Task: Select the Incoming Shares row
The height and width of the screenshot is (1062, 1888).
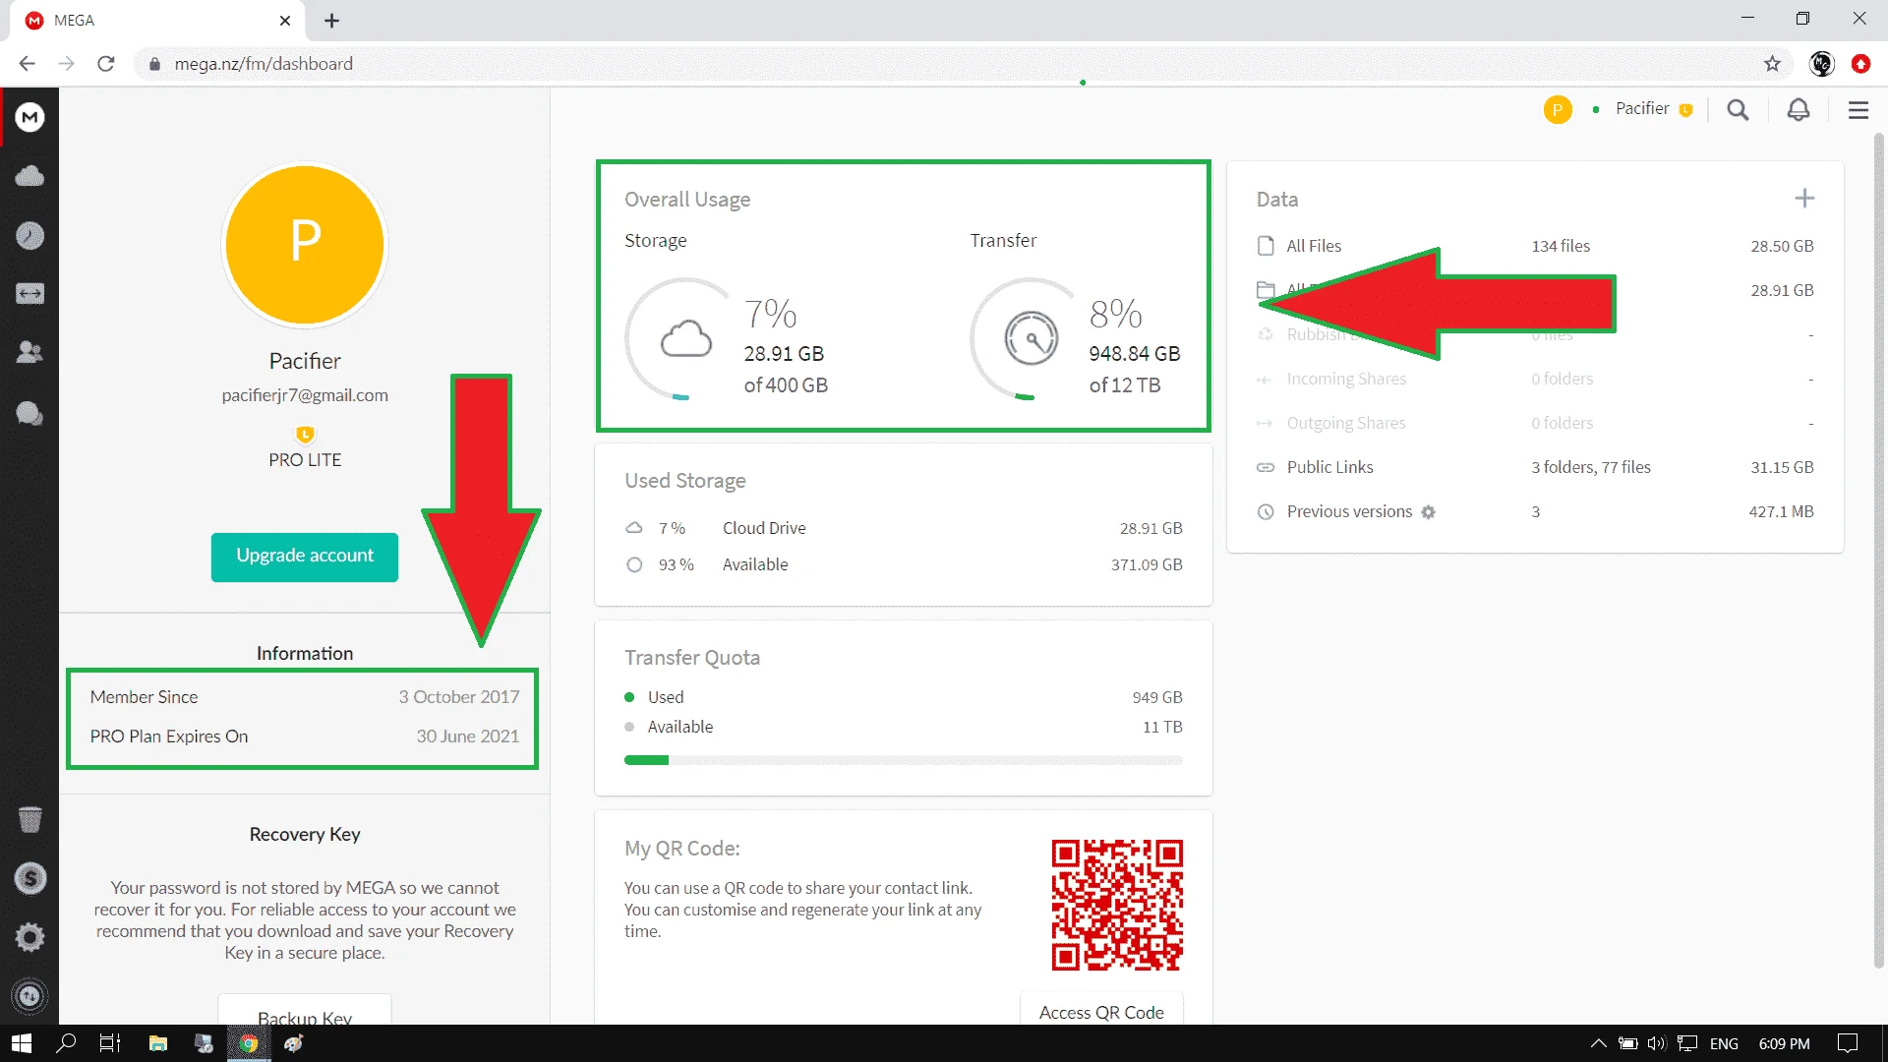Action: point(1534,379)
